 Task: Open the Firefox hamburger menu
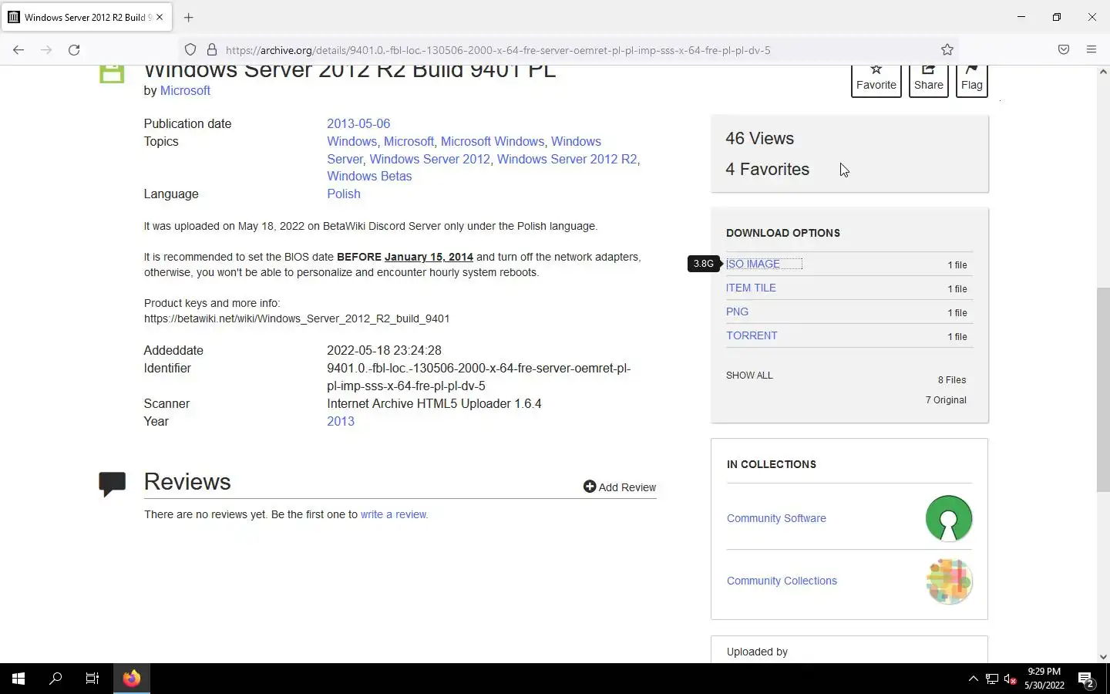(1091, 50)
